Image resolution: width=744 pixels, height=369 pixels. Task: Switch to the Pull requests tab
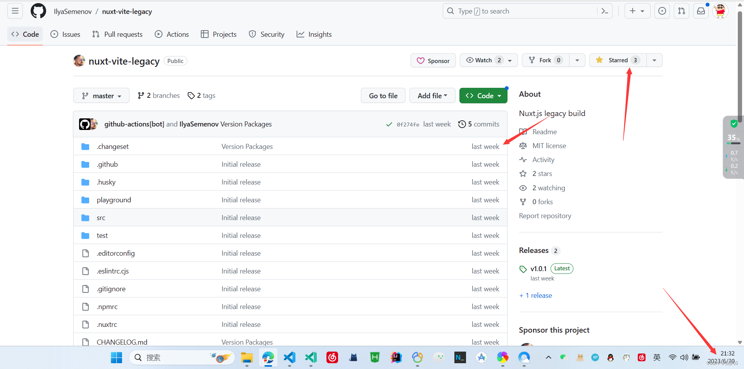(x=117, y=34)
